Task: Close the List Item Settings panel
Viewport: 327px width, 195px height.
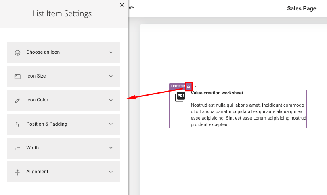Action: [122, 5]
